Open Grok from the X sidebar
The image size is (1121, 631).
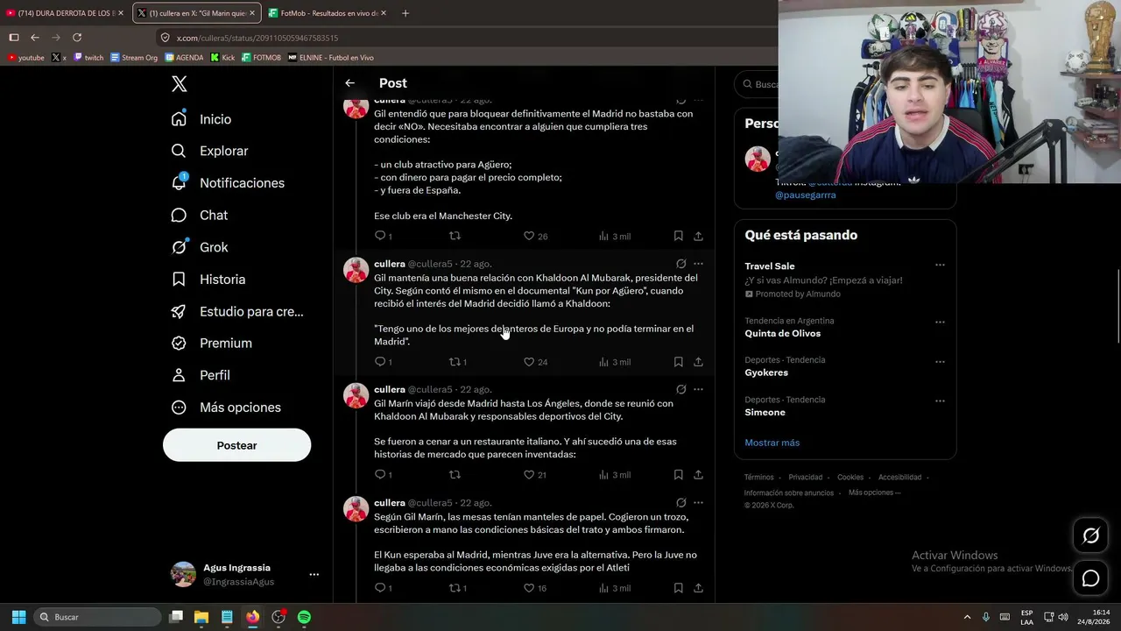200,247
